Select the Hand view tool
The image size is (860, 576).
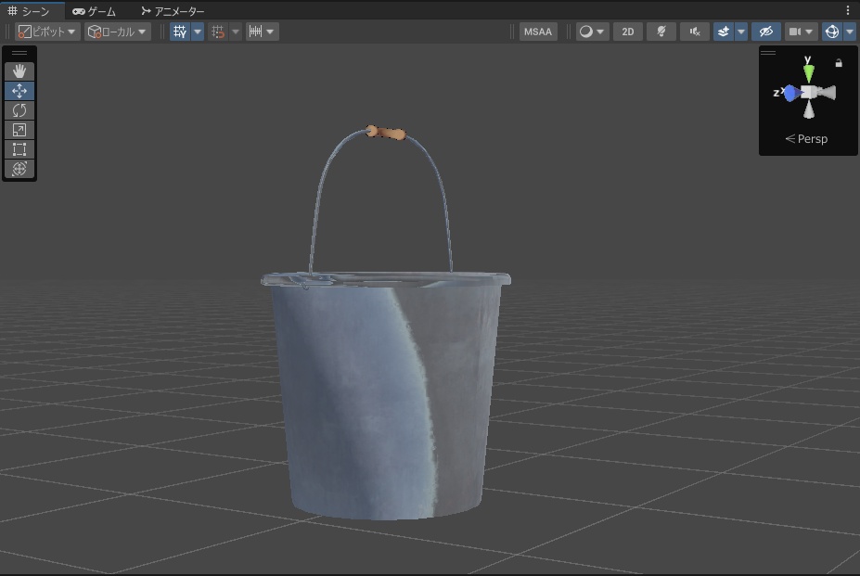[x=19, y=71]
